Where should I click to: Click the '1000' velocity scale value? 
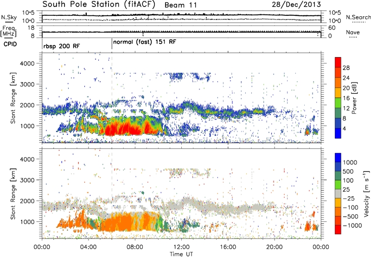[350, 162]
